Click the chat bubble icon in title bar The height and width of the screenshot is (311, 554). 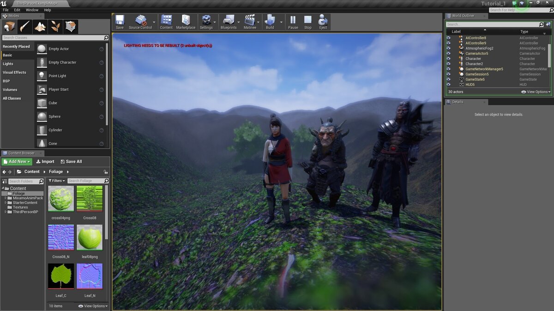point(514,3)
